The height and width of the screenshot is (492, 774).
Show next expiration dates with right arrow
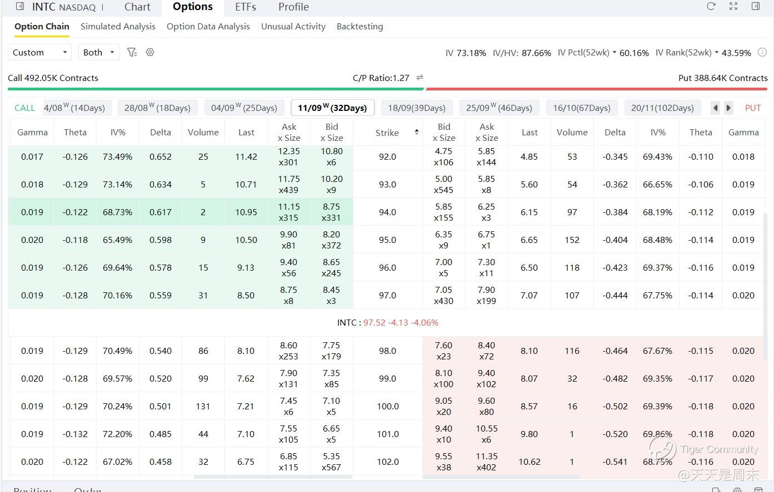coord(728,108)
